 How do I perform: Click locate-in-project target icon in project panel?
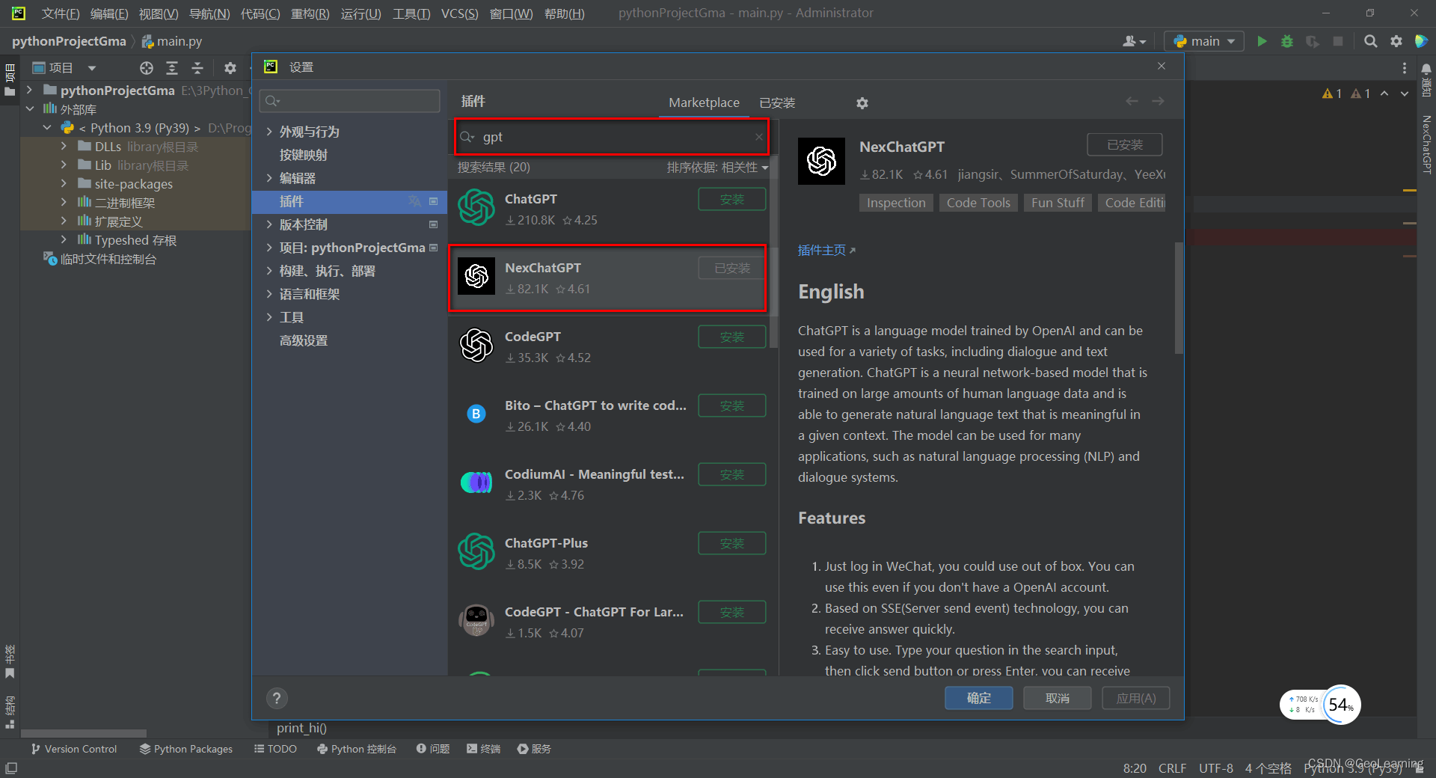(x=147, y=68)
